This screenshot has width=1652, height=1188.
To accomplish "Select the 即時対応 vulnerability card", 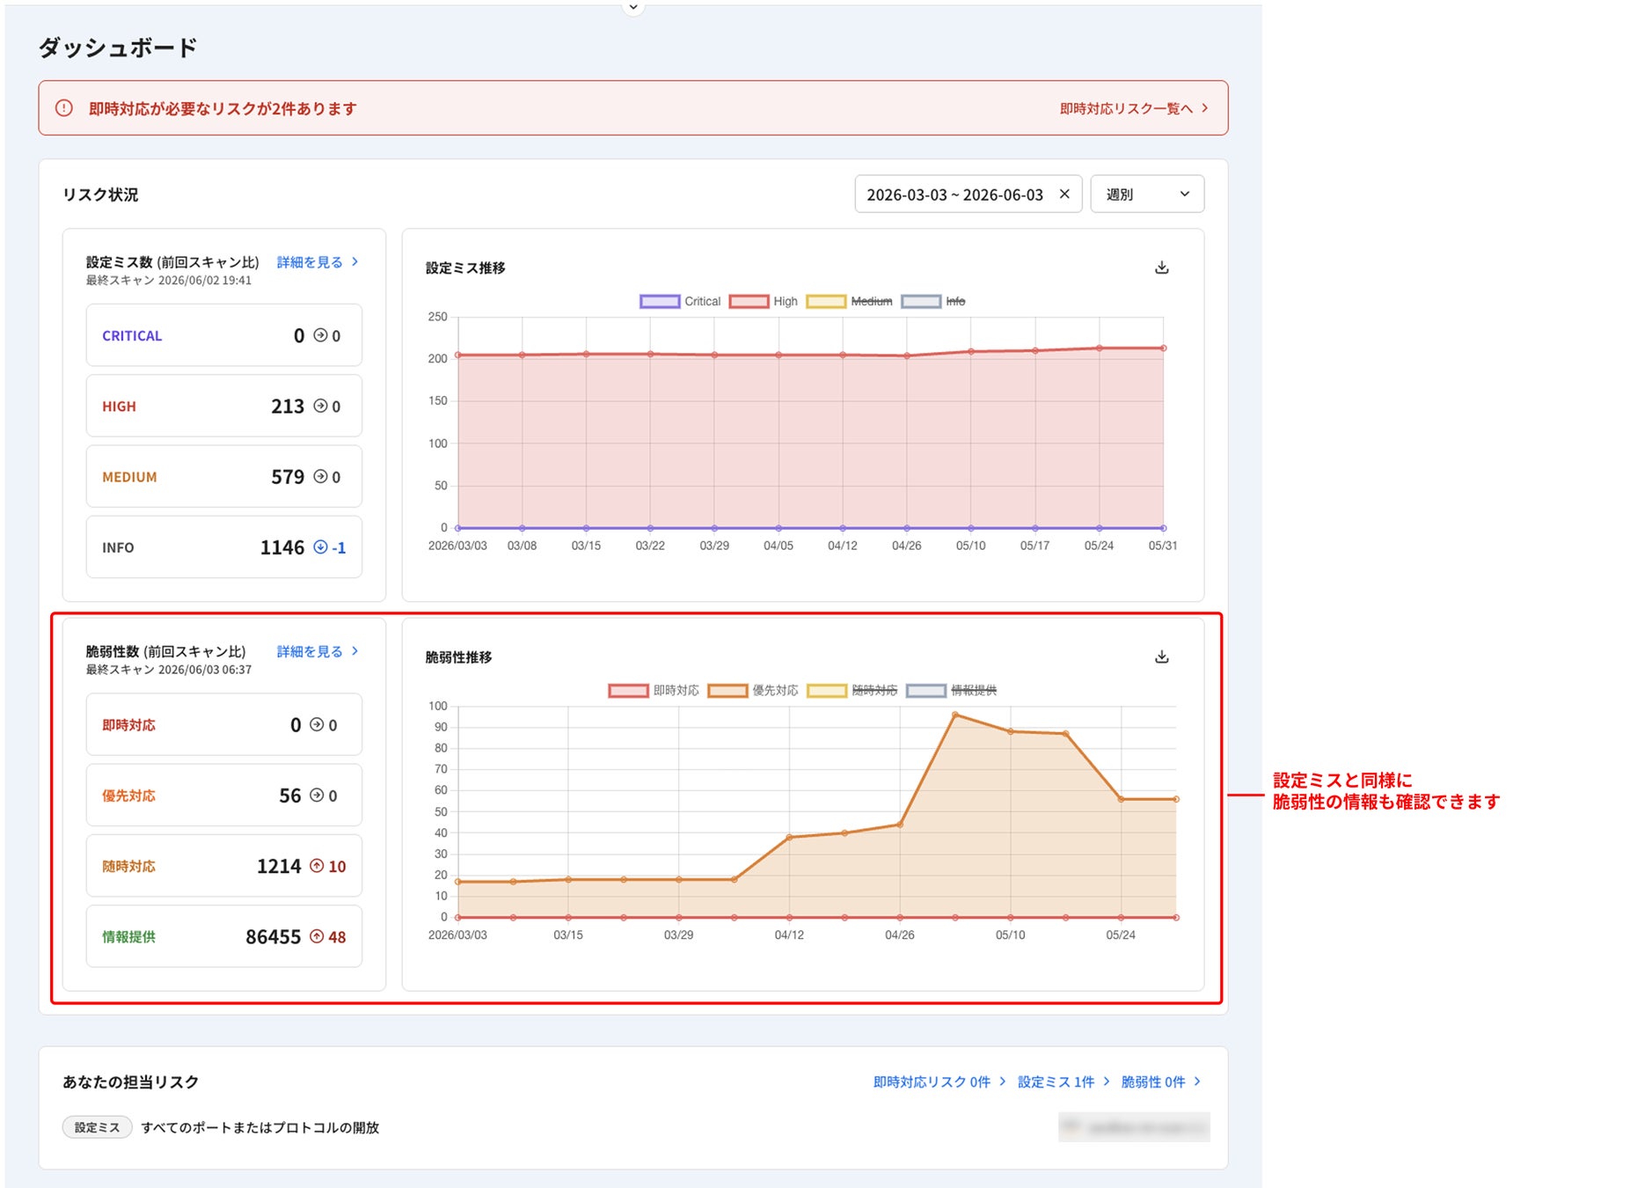I will tap(224, 724).
